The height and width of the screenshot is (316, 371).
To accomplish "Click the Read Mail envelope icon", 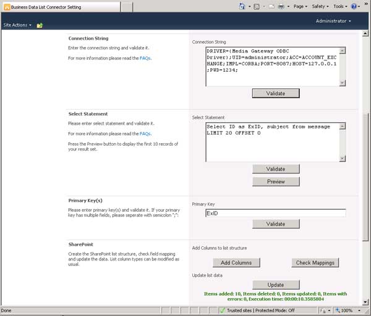I will (272, 6).
